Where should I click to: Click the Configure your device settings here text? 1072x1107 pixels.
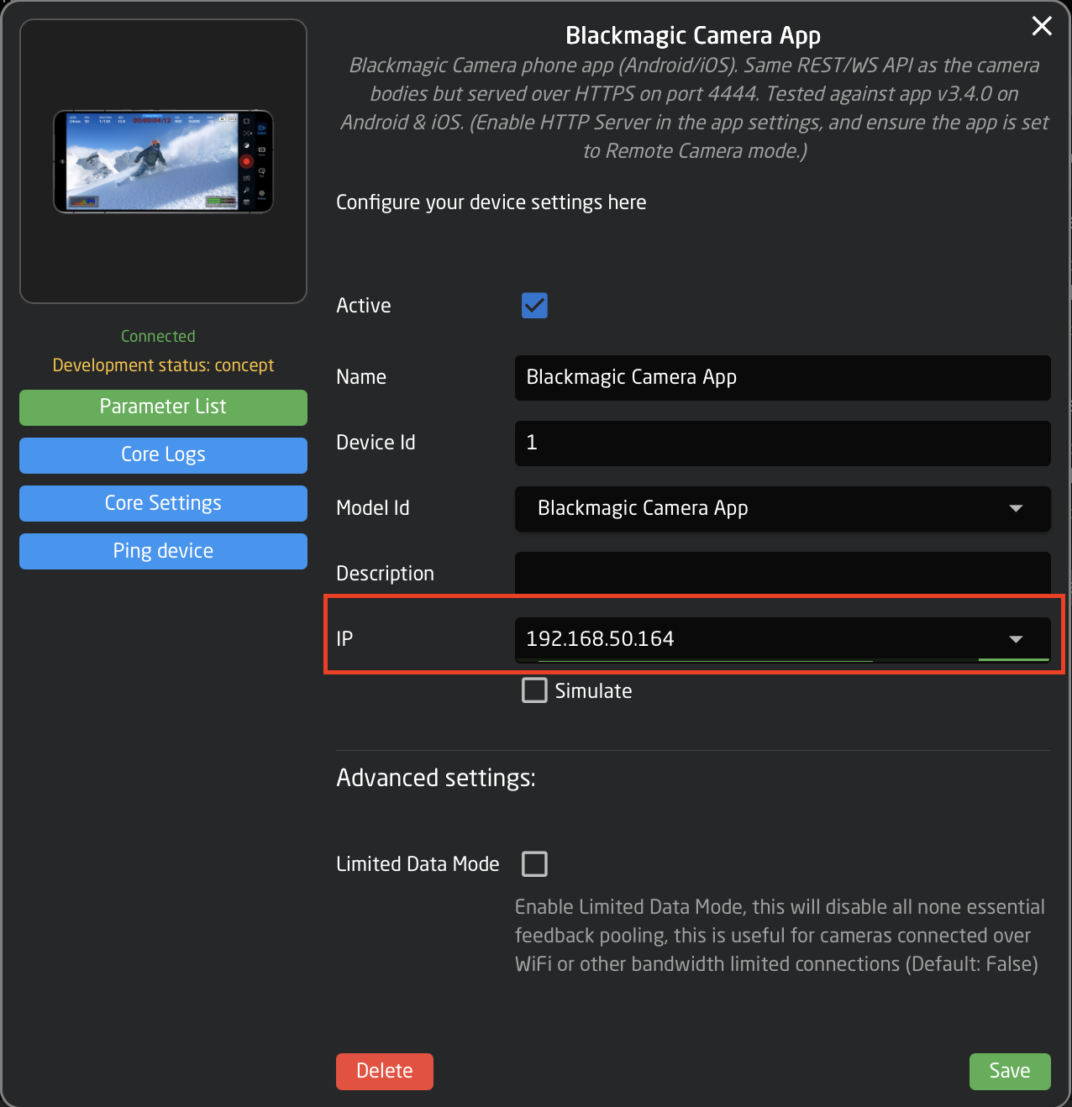491,202
